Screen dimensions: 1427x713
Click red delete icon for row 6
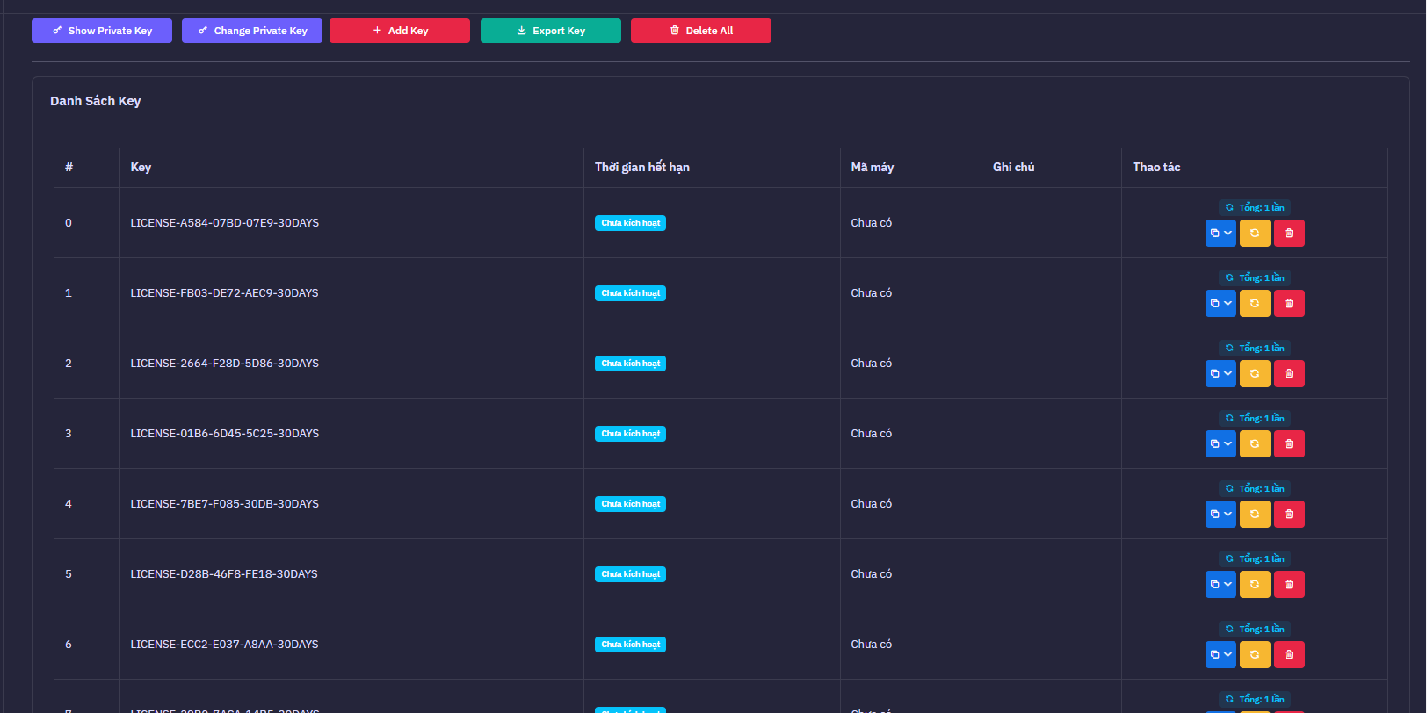1289,654
